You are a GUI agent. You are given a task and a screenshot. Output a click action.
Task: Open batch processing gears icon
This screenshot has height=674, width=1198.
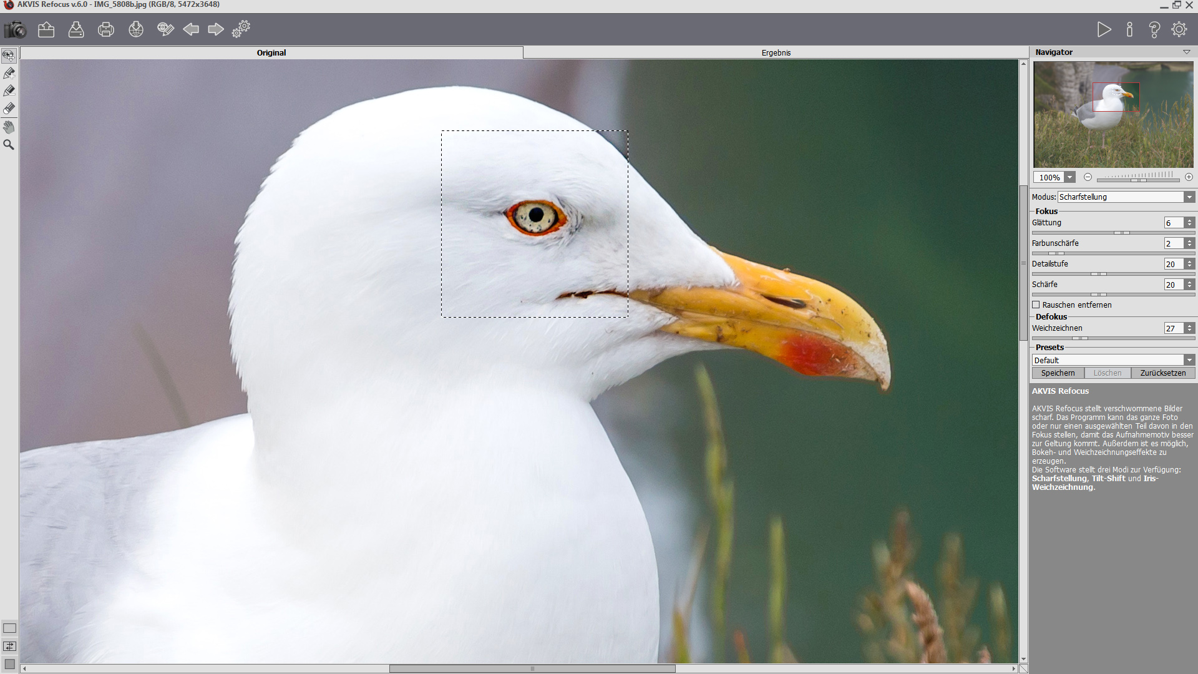pos(241,29)
